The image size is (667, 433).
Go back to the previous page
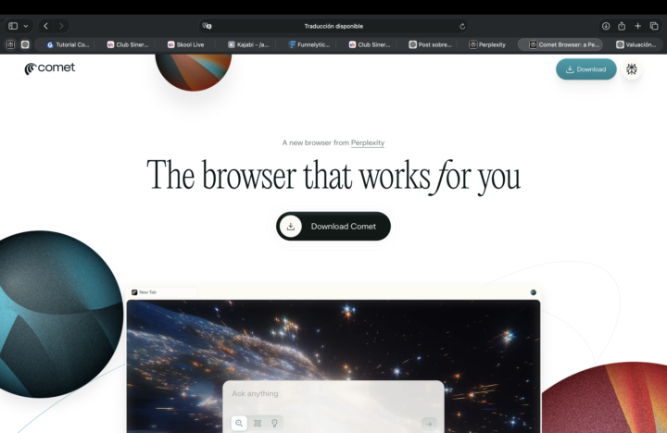[x=46, y=26]
